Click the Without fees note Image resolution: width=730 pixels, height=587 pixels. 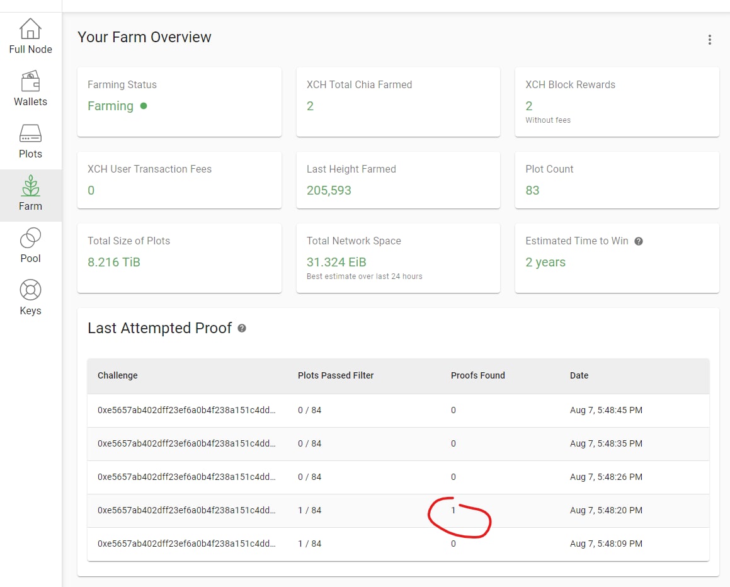pyautogui.click(x=548, y=120)
